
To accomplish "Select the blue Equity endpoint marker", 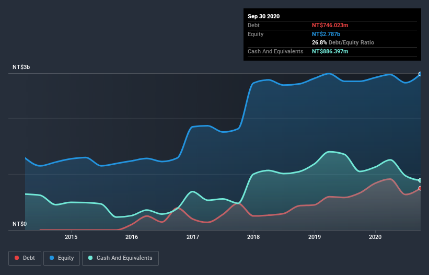I will 420,74.
